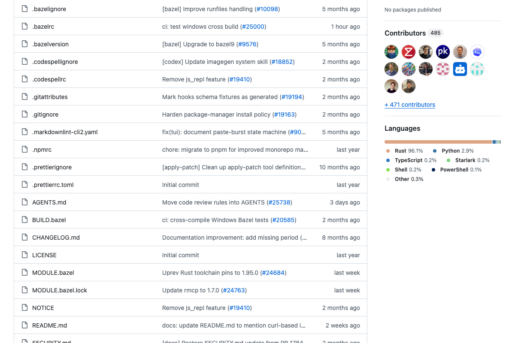Click the file icon beside README.md

pyautogui.click(x=24, y=325)
